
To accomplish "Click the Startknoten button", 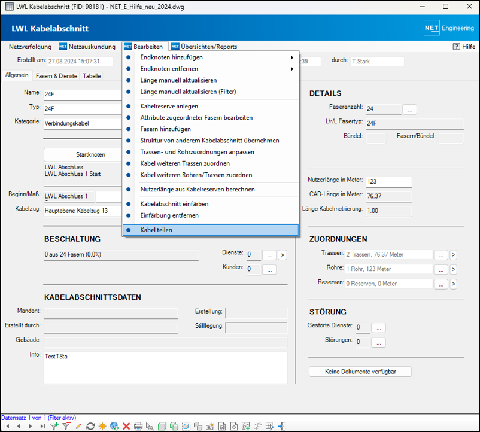I will pos(83,155).
